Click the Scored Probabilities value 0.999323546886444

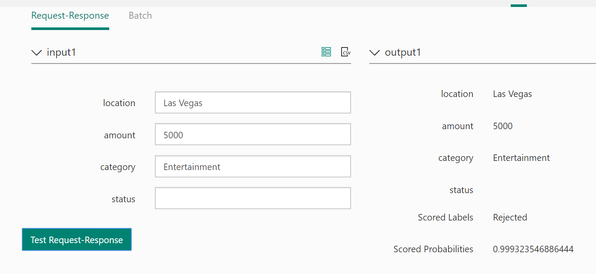point(533,249)
